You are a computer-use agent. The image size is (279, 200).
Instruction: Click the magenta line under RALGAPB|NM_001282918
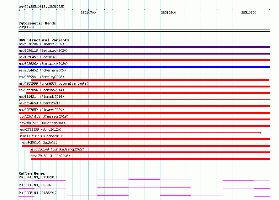144,180
